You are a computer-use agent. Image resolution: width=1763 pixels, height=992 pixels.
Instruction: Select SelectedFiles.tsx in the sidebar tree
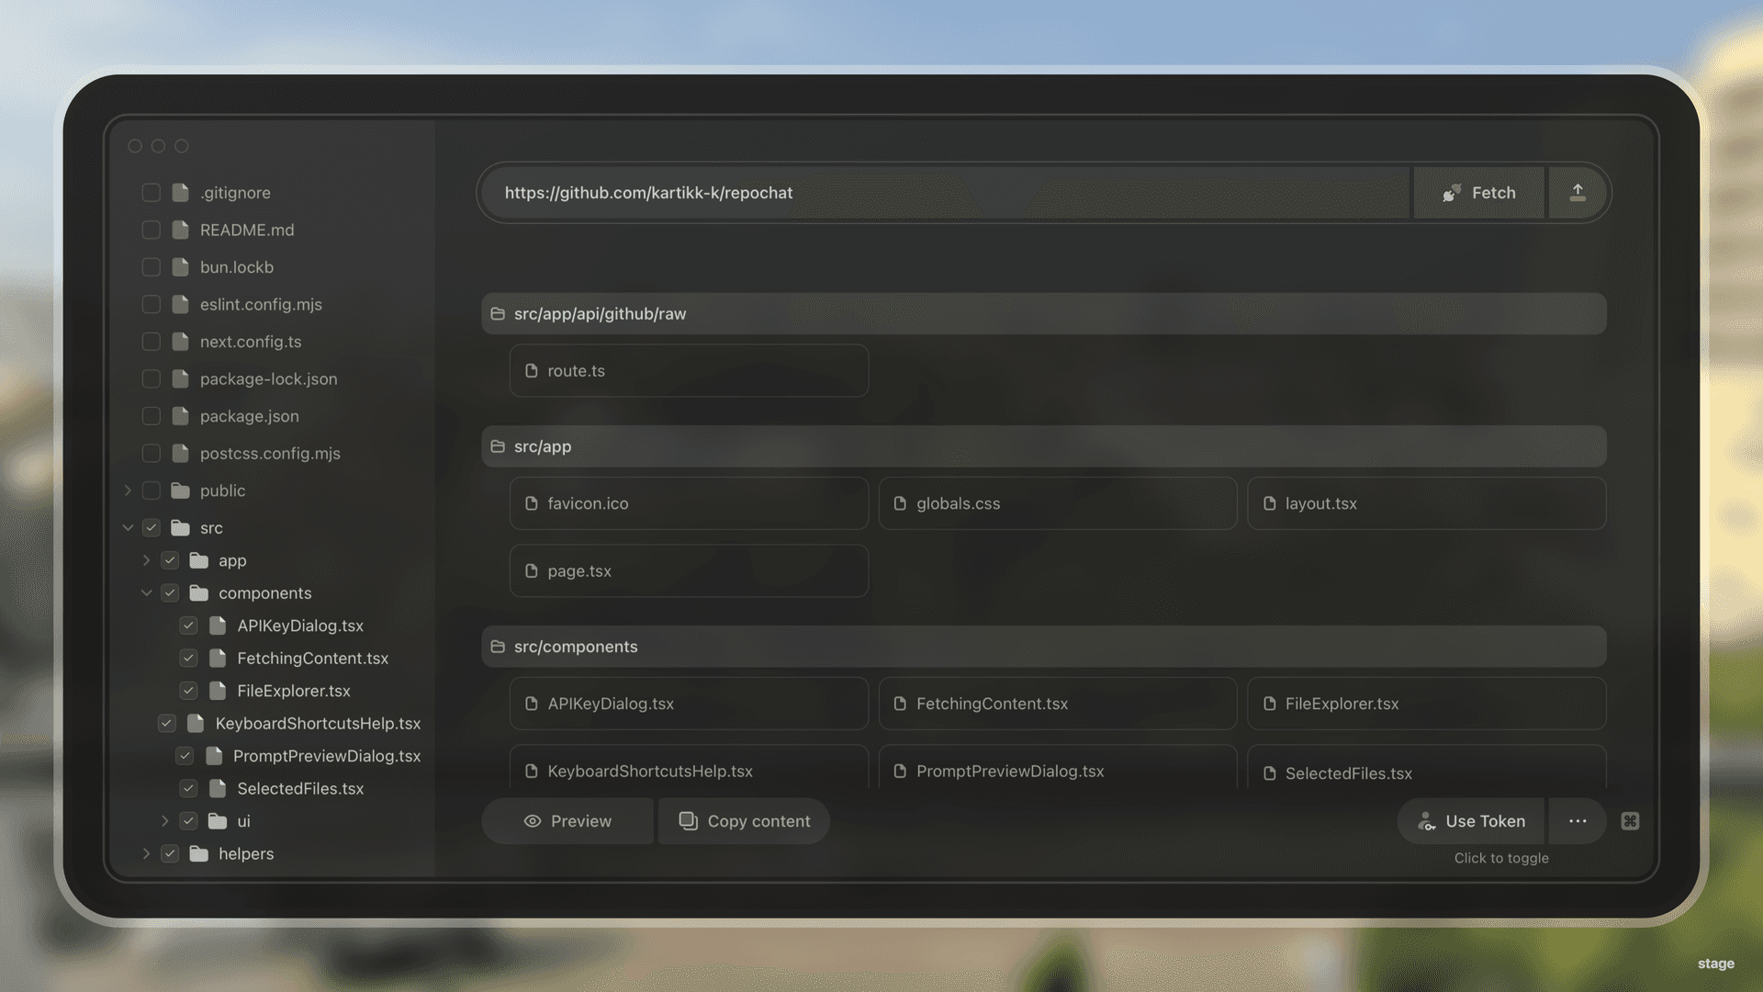click(x=300, y=789)
